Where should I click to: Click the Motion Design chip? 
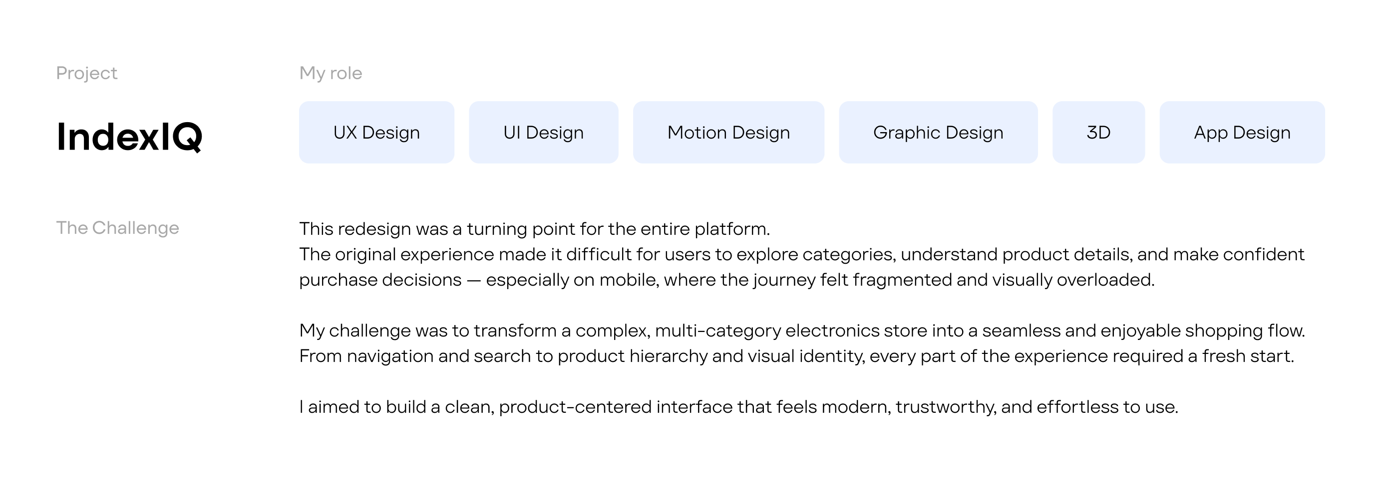point(728,132)
